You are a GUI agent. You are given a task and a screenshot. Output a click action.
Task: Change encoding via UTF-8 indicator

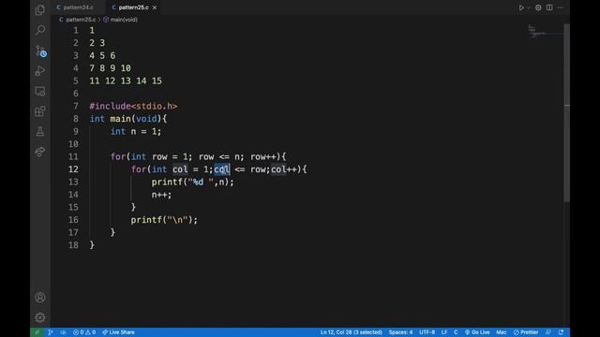click(x=427, y=332)
